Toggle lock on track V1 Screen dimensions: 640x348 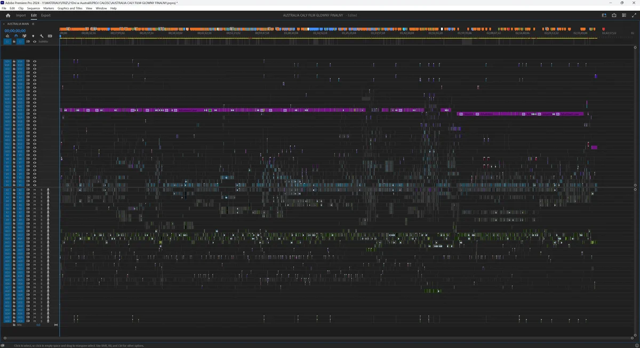pos(14,185)
